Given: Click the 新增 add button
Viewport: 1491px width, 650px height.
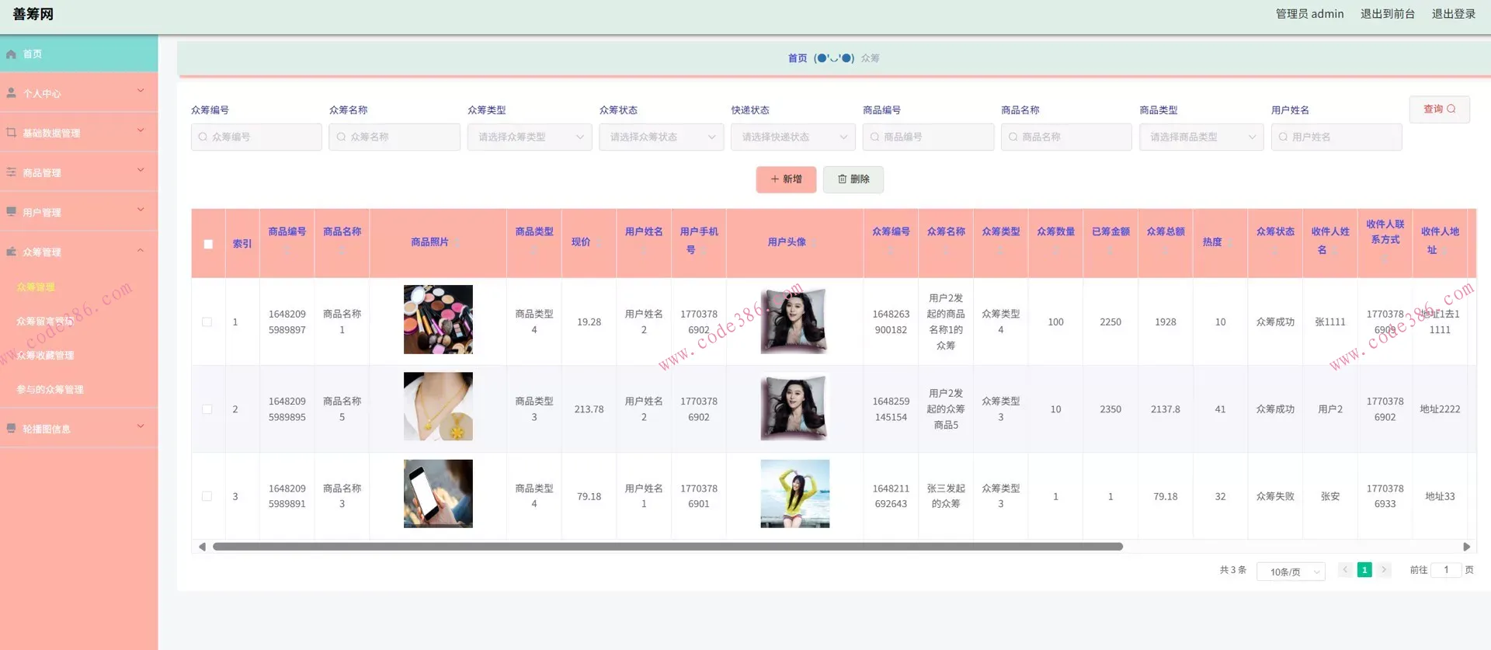Looking at the screenshot, I should [786, 179].
